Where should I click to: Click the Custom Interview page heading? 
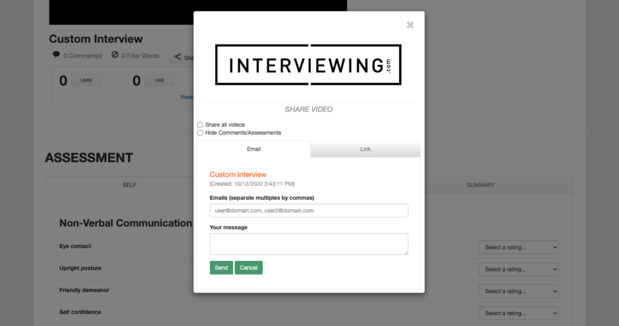96,39
